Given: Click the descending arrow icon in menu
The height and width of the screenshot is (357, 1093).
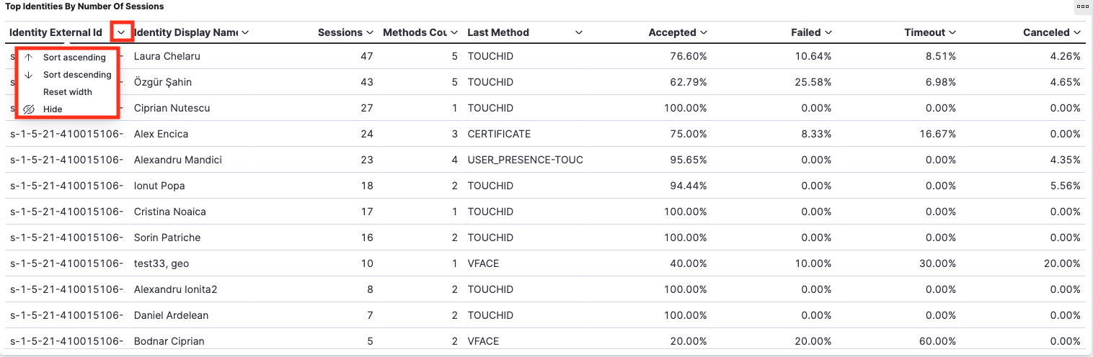Looking at the screenshot, I should click(29, 75).
